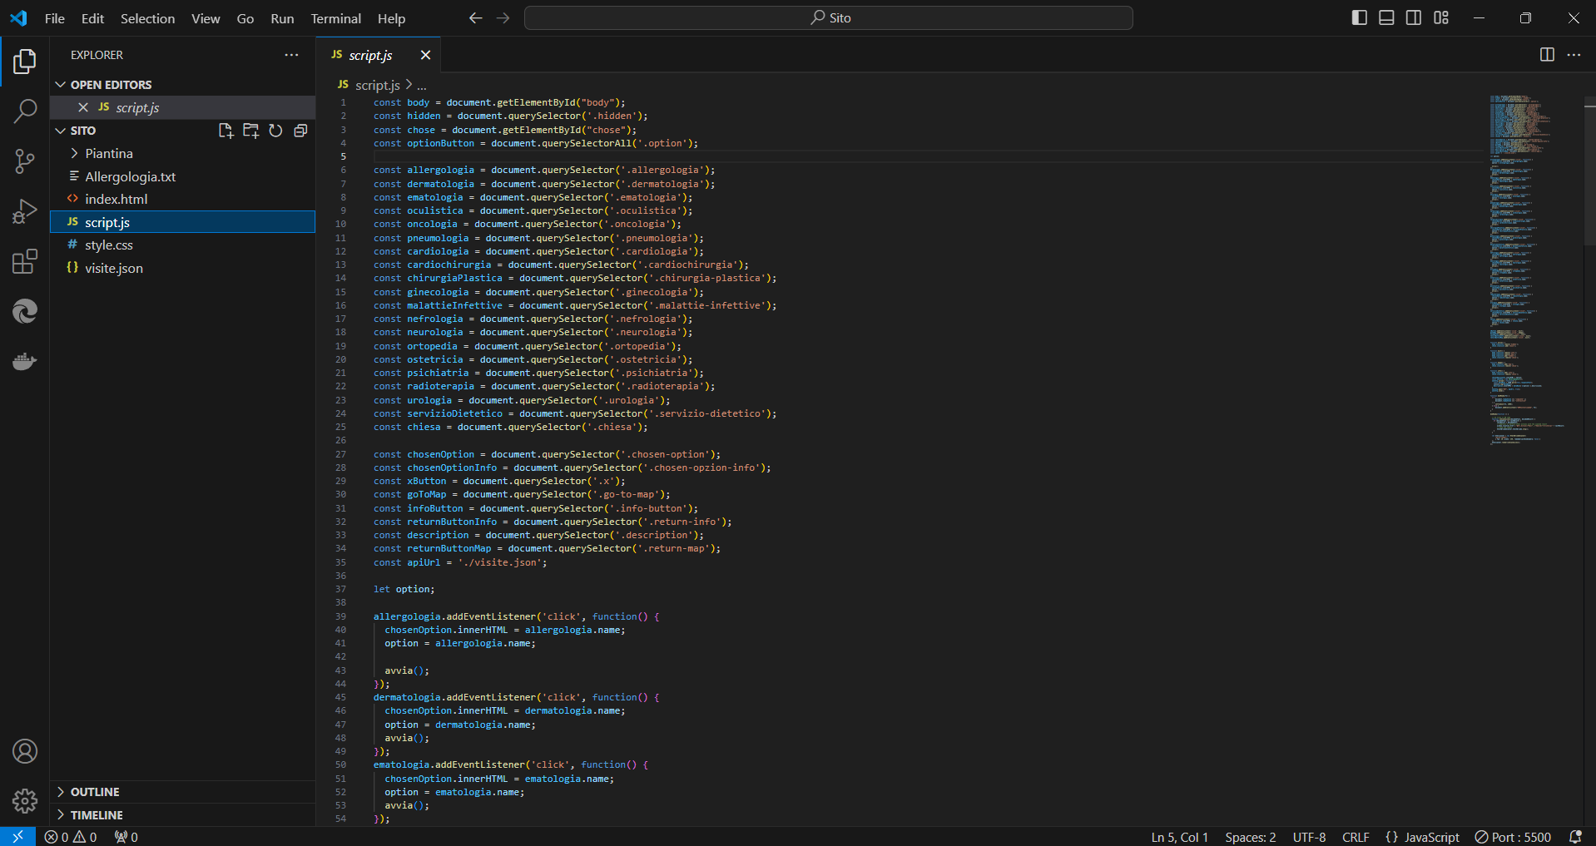Go back in navigation history
This screenshot has width=1596, height=846.
tap(475, 17)
